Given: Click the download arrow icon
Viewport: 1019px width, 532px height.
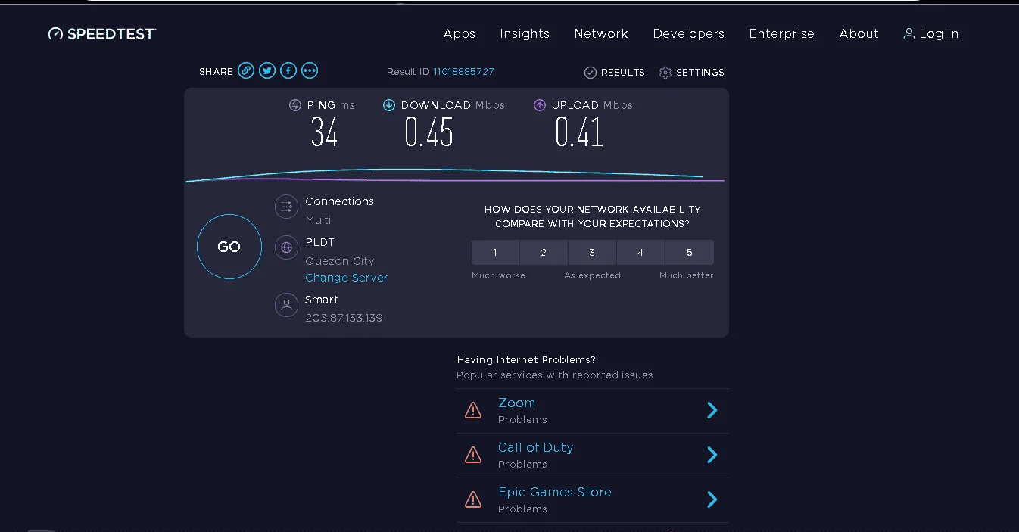Looking at the screenshot, I should 389,105.
